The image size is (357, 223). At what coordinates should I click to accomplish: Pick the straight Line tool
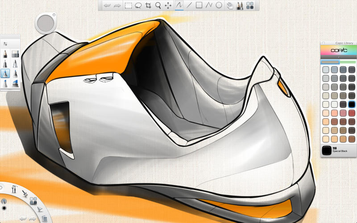[189, 5]
